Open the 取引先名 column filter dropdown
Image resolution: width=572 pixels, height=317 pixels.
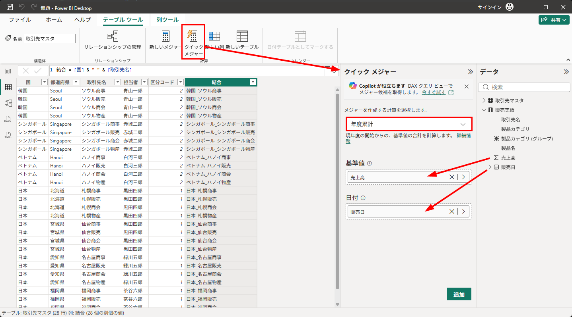[x=117, y=82]
